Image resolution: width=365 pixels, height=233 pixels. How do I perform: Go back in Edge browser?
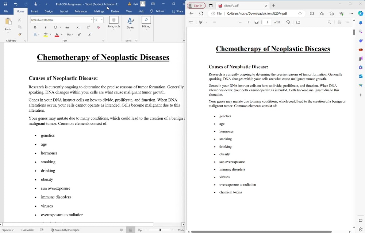point(191,14)
